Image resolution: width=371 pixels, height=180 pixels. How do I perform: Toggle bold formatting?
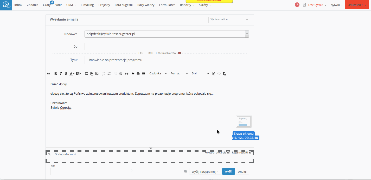(55, 74)
